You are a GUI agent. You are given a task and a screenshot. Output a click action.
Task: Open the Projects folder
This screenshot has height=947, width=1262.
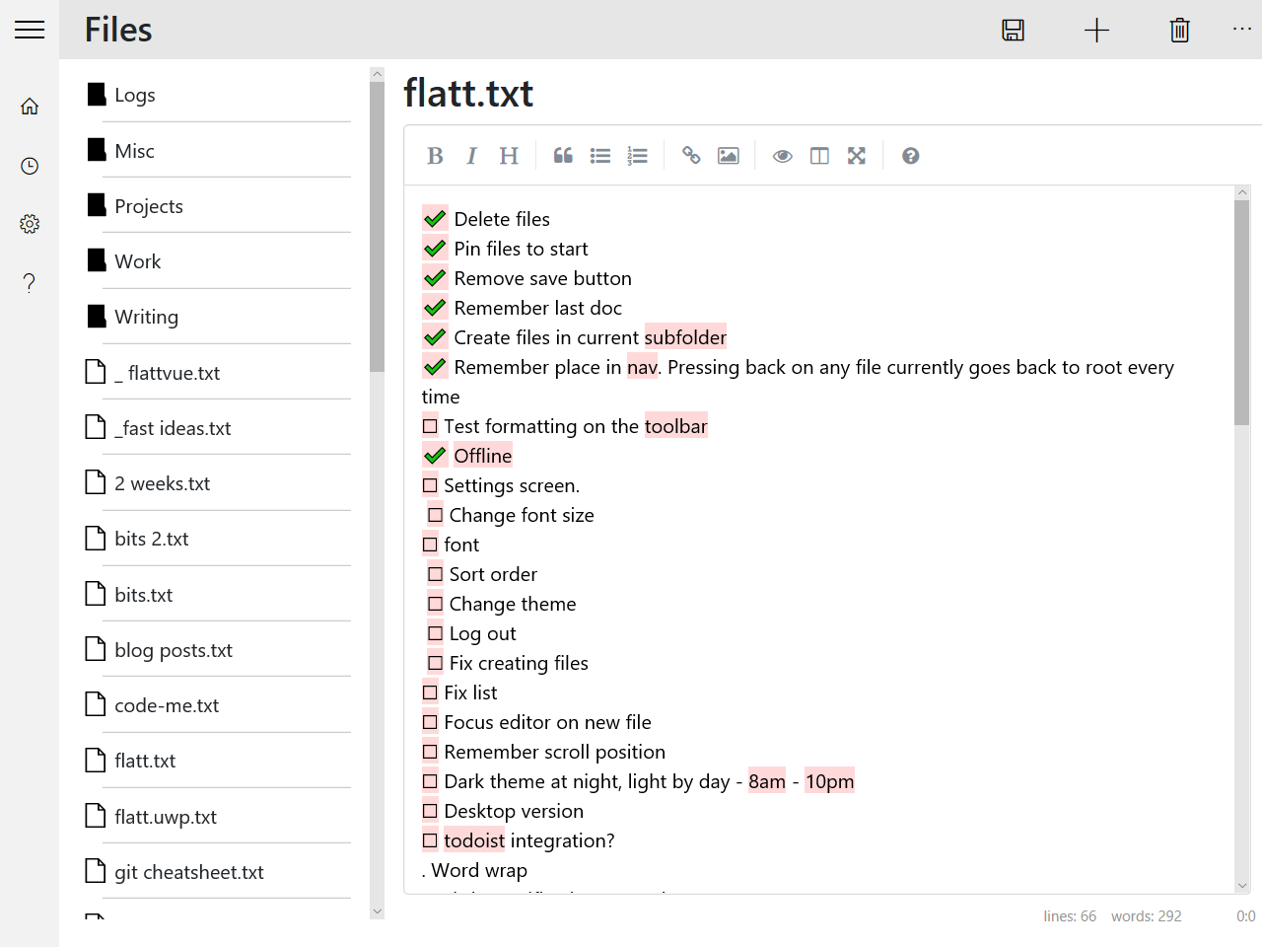[149, 206]
